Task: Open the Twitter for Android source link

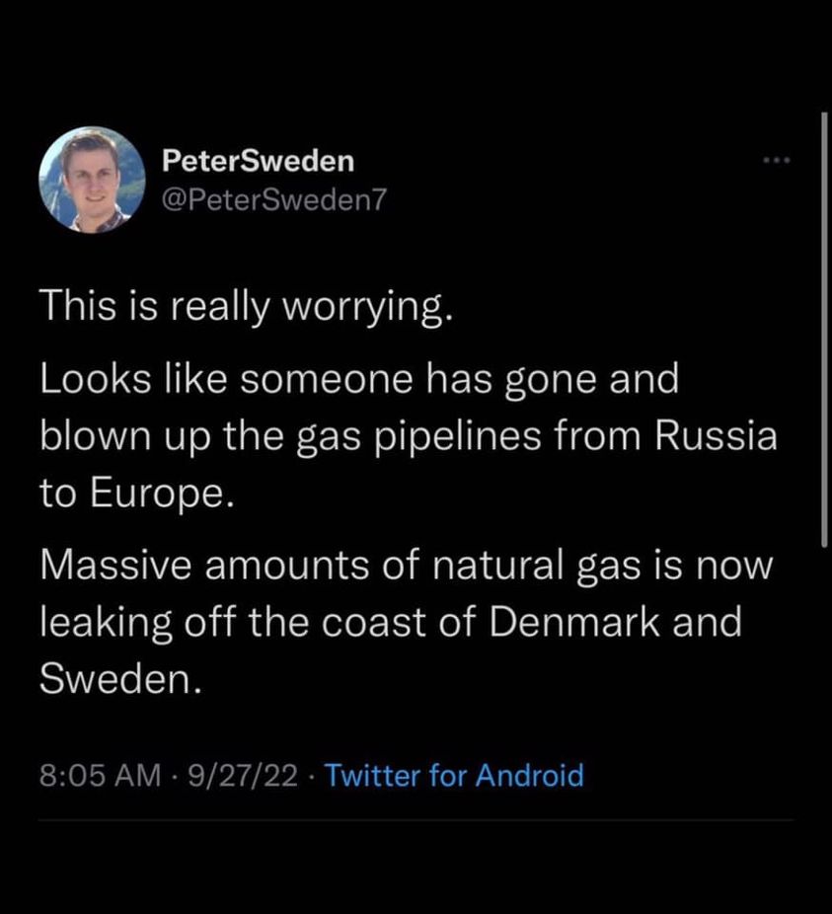Action: 454,775
